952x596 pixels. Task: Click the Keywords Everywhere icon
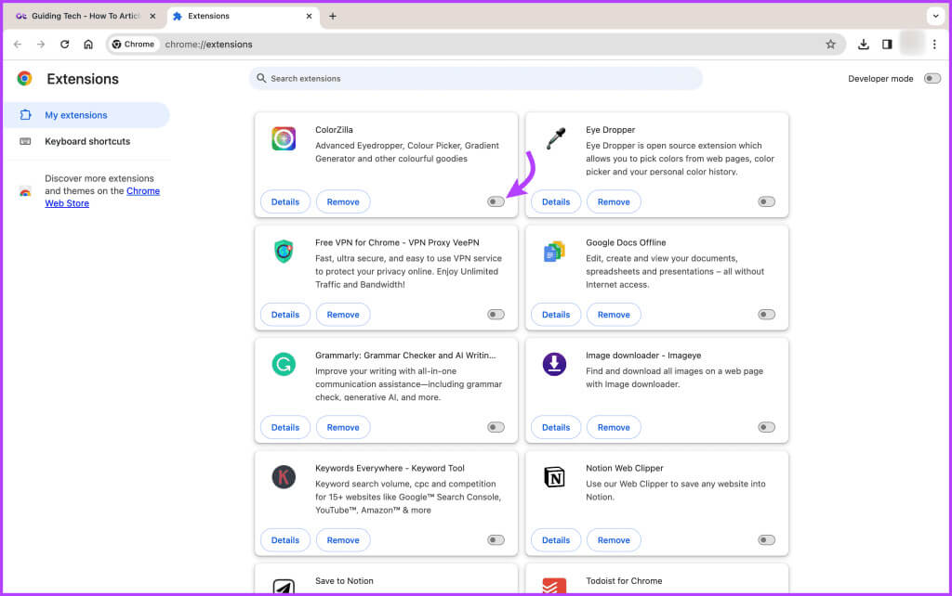(x=284, y=476)
